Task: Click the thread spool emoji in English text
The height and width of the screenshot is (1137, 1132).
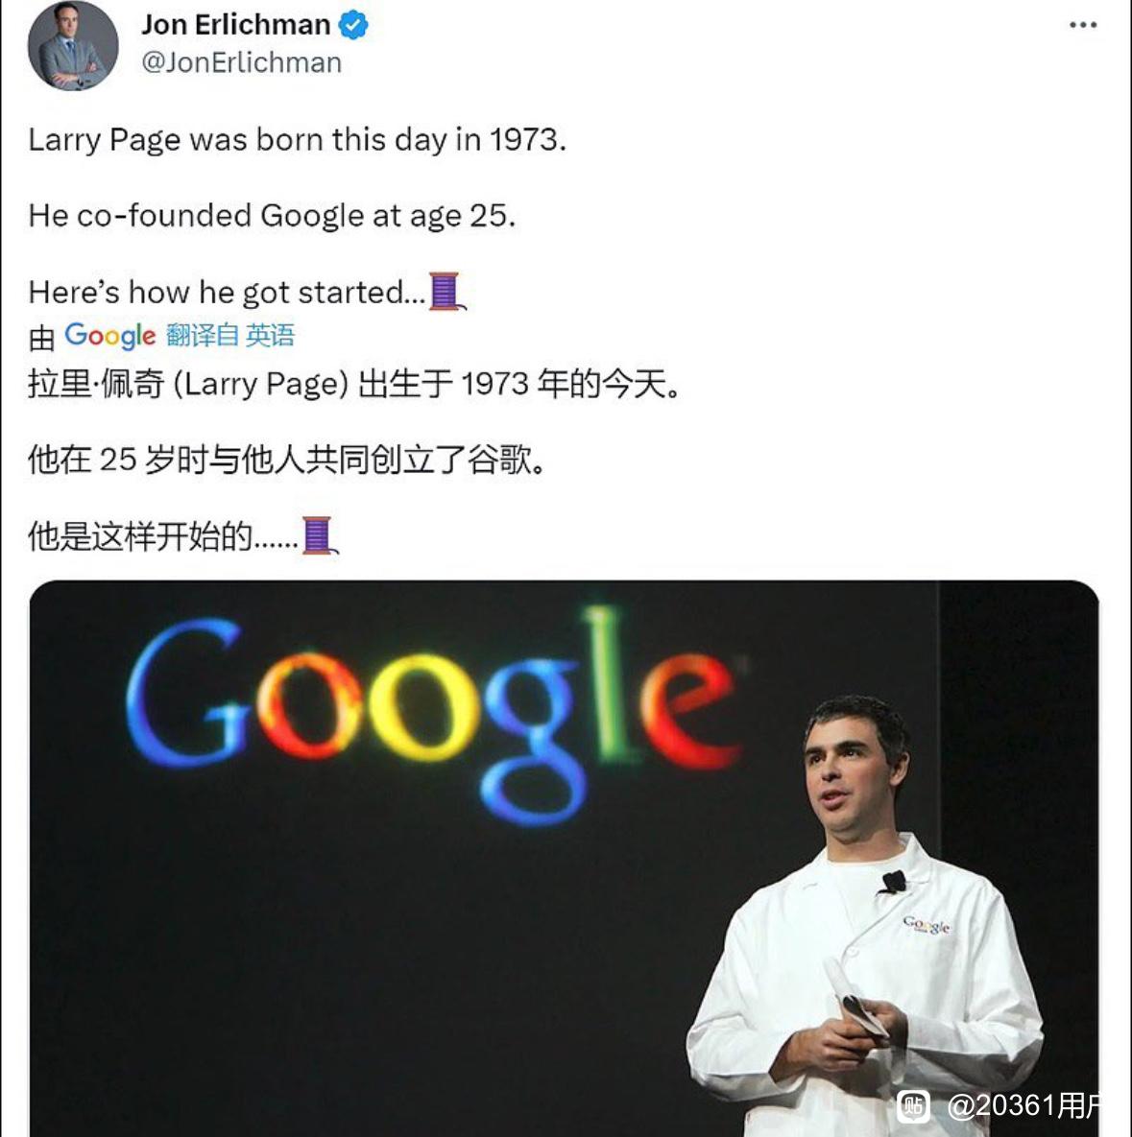Action: coord(446,292)
